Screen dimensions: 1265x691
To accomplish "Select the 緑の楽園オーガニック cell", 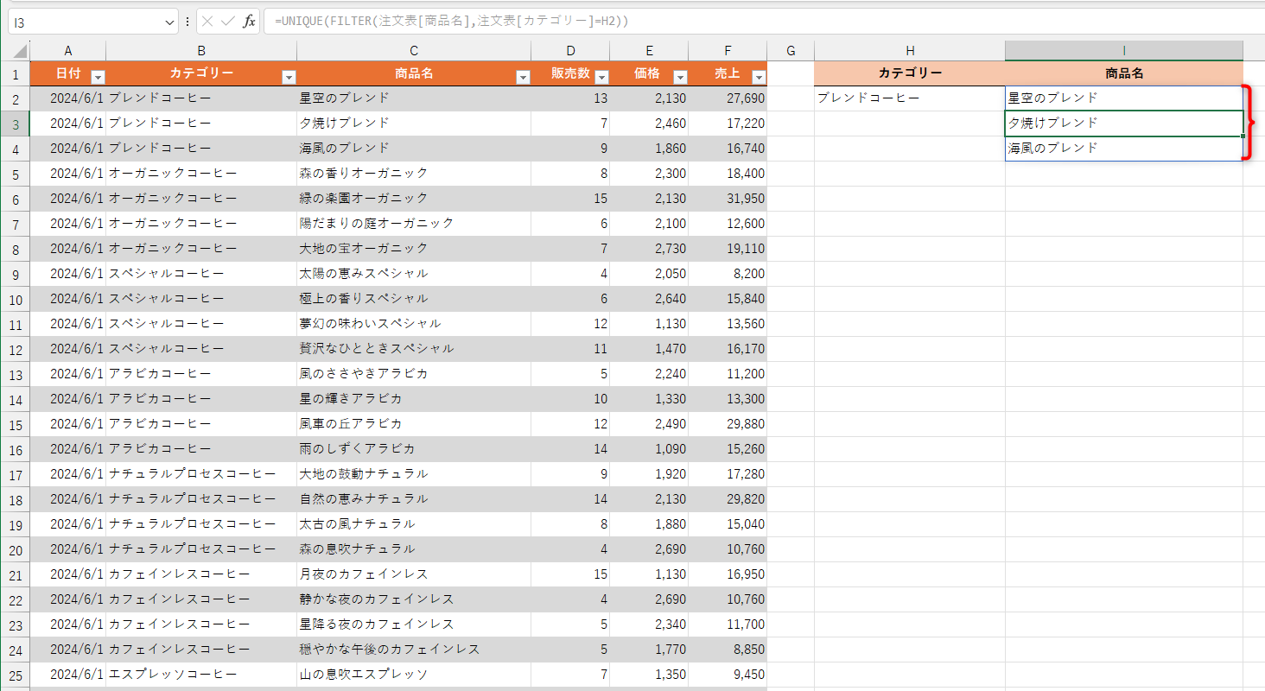I will click(414, 199).
